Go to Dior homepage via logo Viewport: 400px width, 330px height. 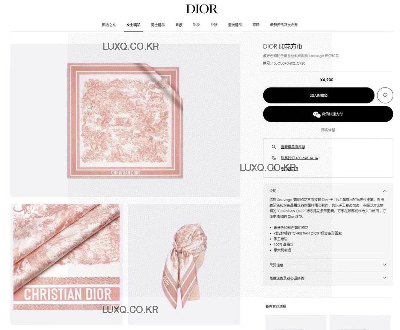pos(202,9)
